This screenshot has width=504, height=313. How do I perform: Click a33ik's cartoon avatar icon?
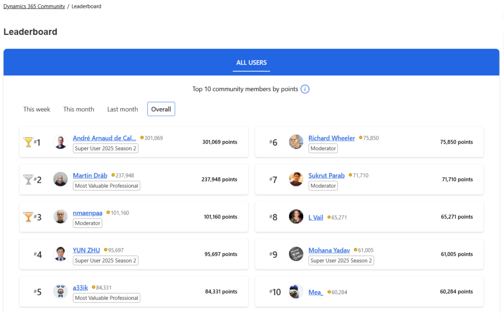[x=61, y=291]
